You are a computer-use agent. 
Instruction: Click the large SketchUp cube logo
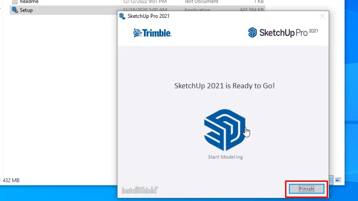[x=225, y=130]
